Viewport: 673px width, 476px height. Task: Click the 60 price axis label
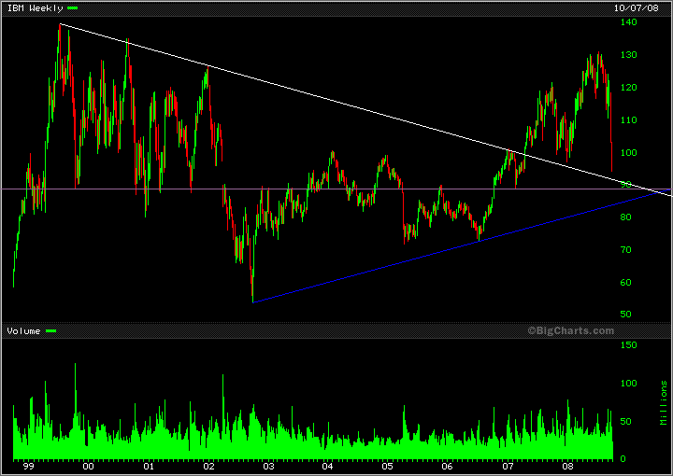[x=625, y=282]
